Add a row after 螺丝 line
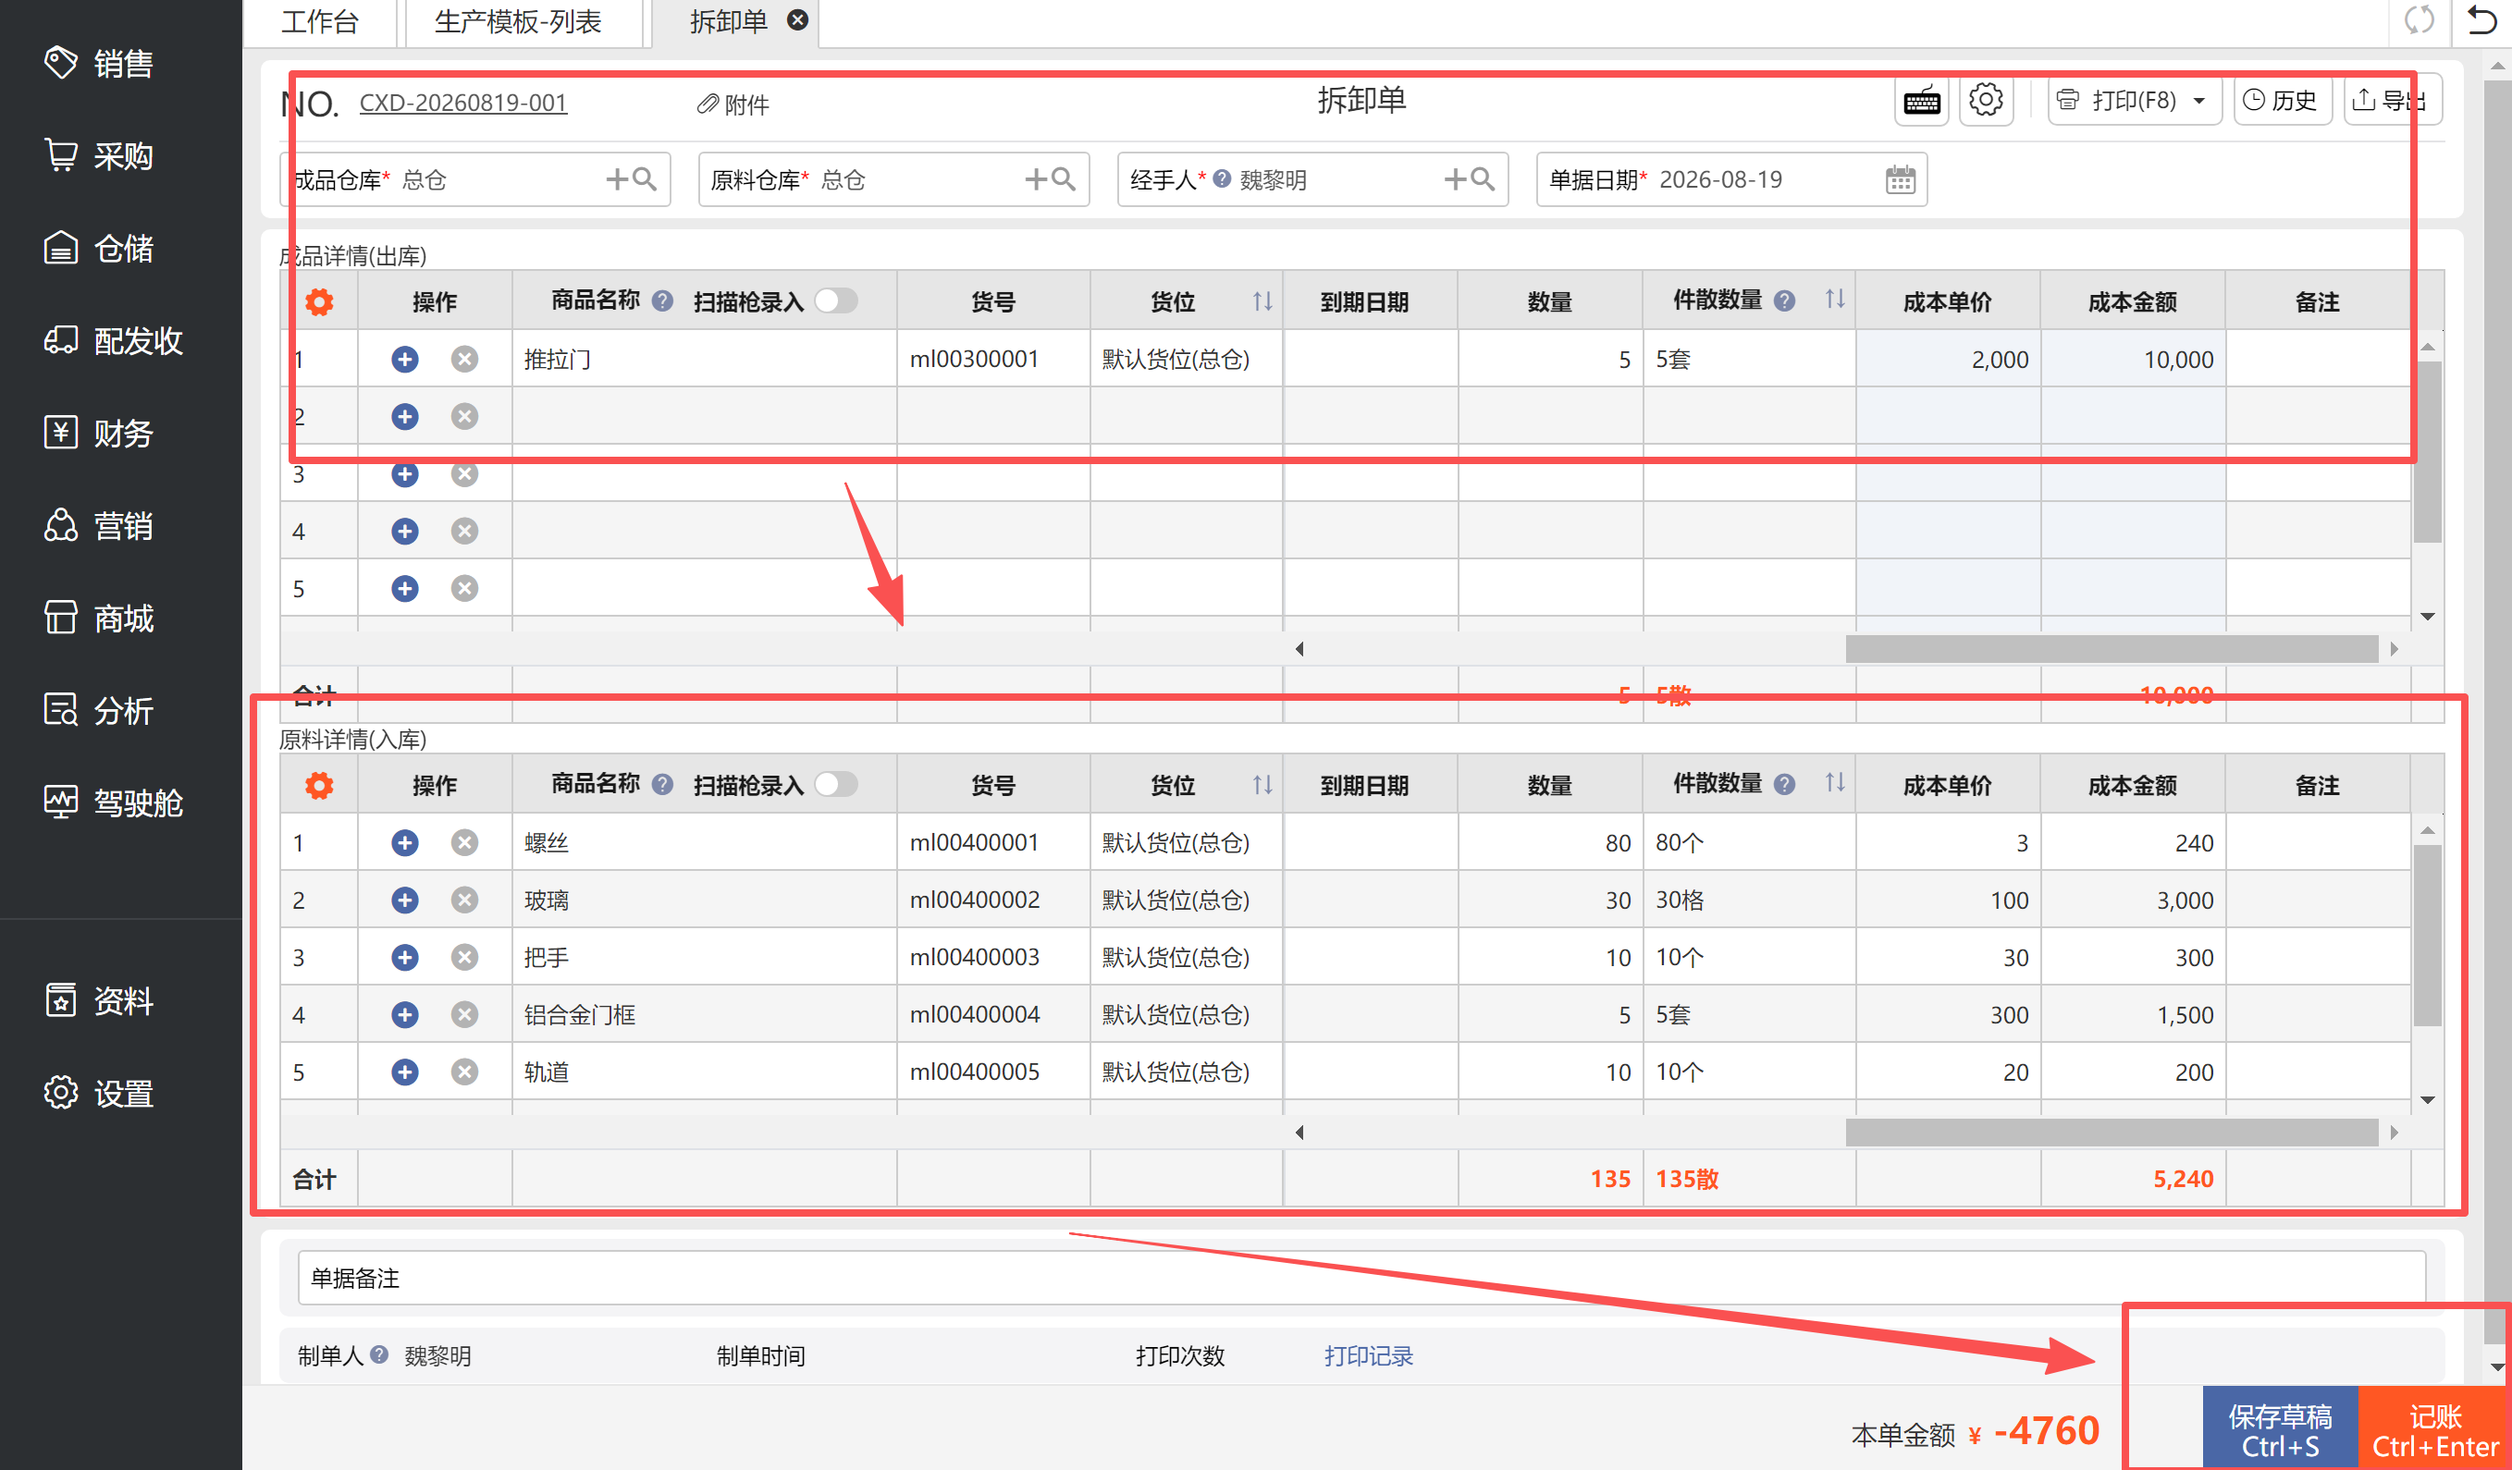 [x=405, y=842]
